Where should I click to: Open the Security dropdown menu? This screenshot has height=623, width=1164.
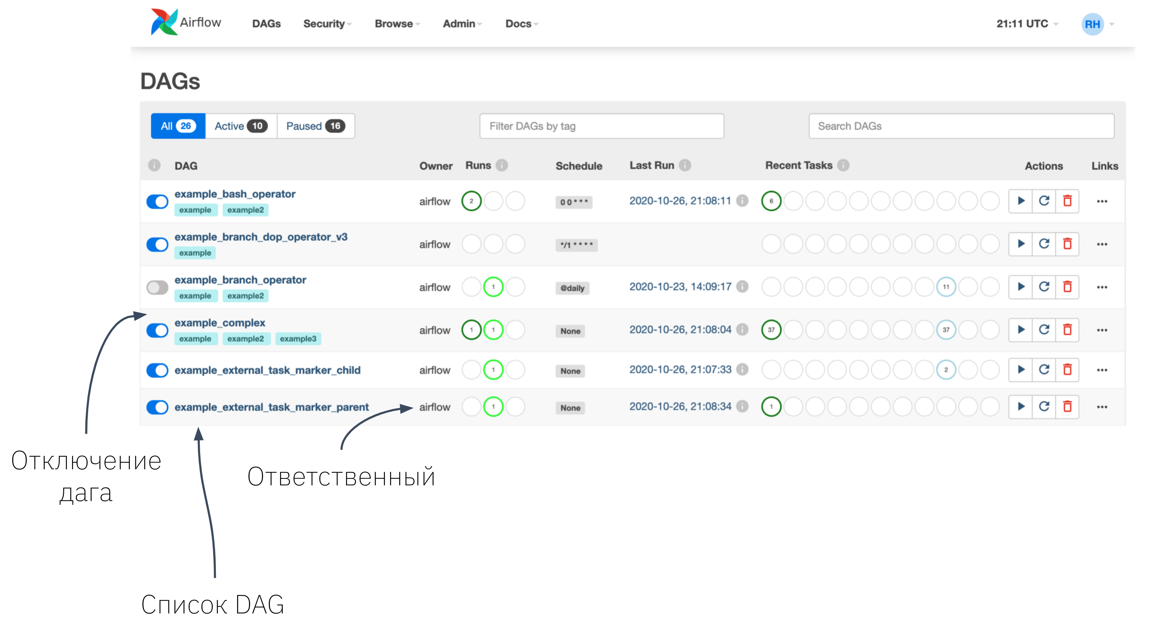[327, 24]
